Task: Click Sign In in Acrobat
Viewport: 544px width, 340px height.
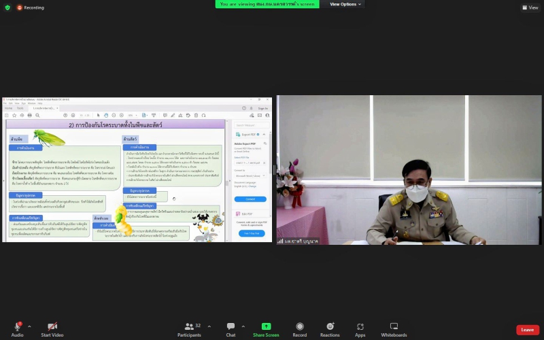Action: pyautogui.click(x=263, y=108)
